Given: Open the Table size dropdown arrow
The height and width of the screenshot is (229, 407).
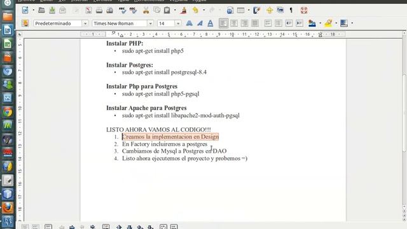Looking at the screenshot, I should (249, 10).
